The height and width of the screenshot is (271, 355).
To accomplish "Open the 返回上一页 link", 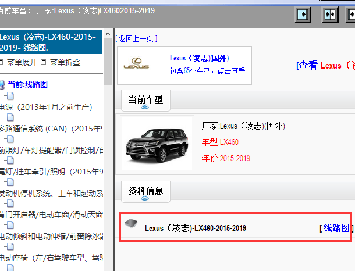I will tap(136, 38).
